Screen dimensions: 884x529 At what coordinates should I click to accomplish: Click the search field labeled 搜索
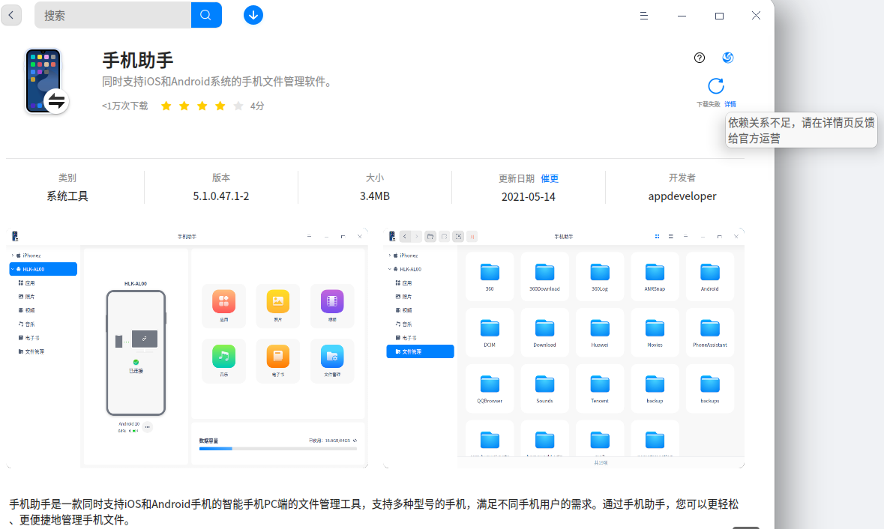click(112, 15)
